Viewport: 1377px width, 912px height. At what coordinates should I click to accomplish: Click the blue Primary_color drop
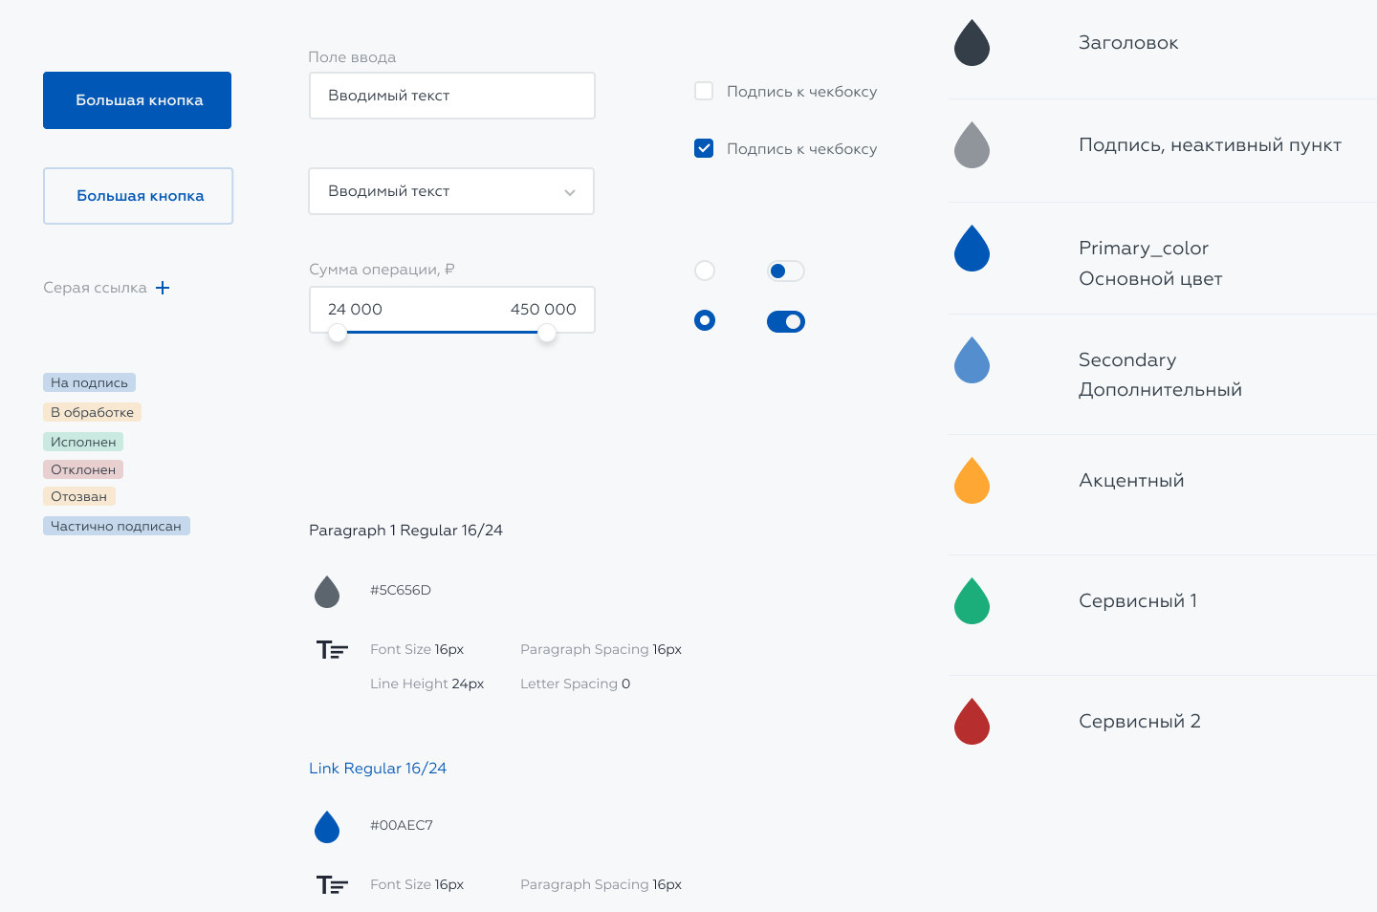(972, 249)
